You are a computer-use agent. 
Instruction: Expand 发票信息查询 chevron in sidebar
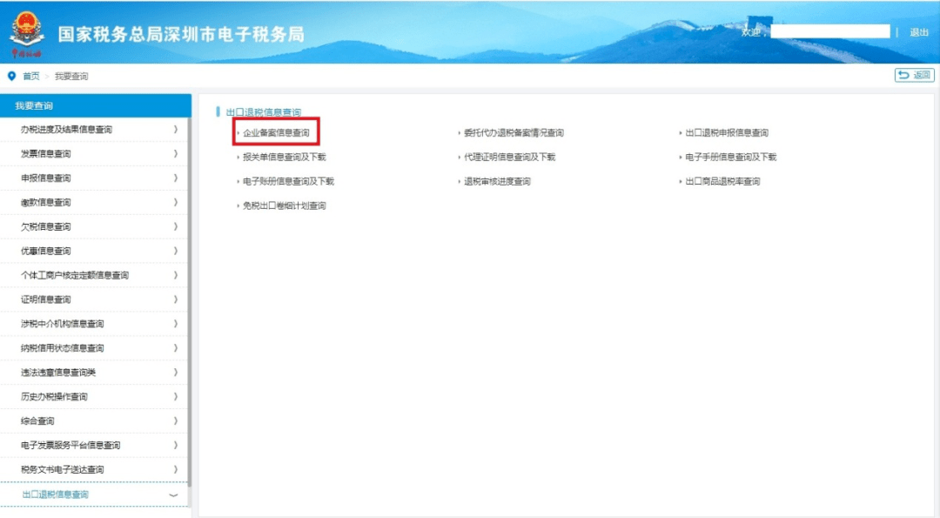tap(175, 154)
